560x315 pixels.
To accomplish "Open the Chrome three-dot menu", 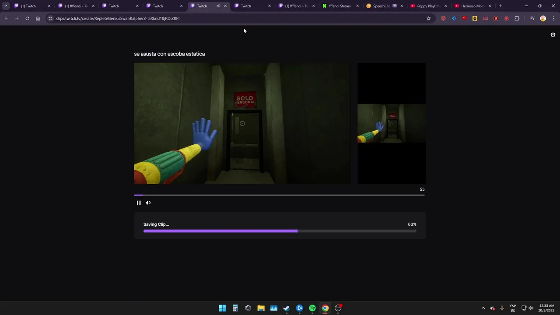I will 554,18.
